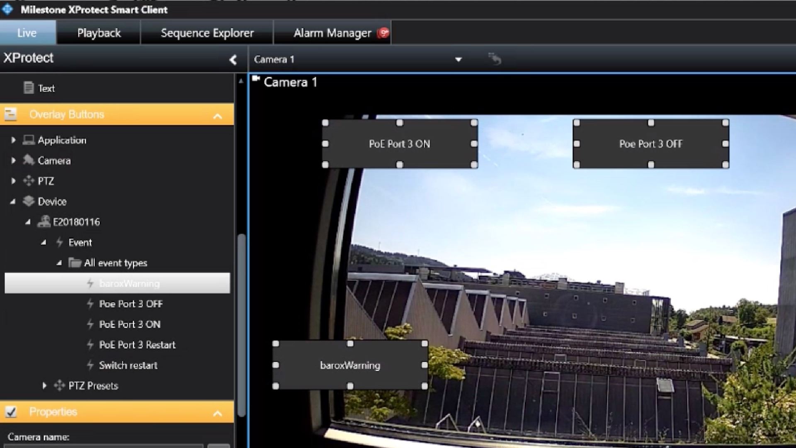Click lightning icon beside PoE Port 3 Restart

point(90,344)
